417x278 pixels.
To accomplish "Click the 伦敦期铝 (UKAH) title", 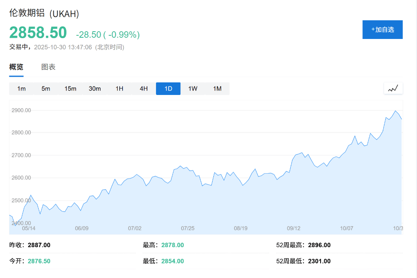I will click(44, 13).
